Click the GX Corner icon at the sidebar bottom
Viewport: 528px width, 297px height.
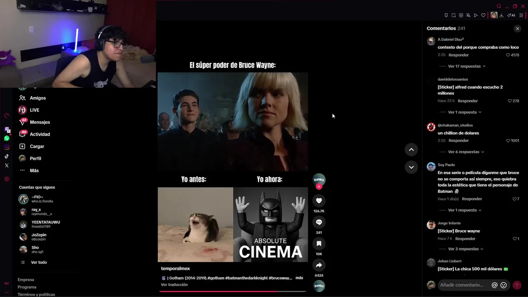[x=7, y=283]
